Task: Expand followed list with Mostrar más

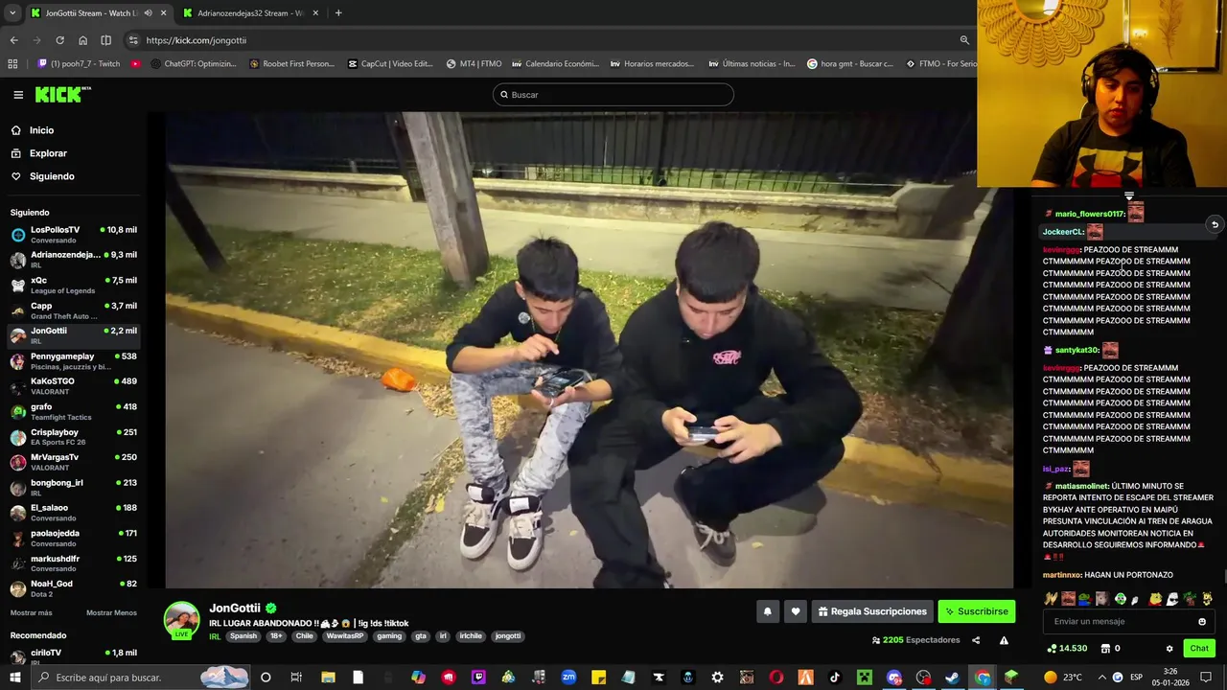Action: 32,613
